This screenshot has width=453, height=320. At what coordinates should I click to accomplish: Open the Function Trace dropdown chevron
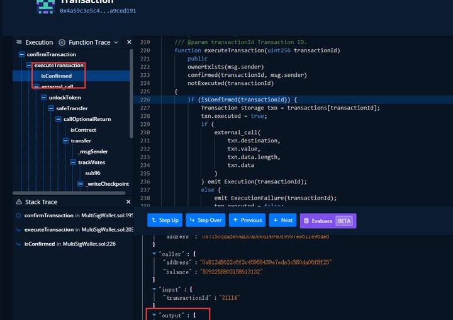pos(116,42)
